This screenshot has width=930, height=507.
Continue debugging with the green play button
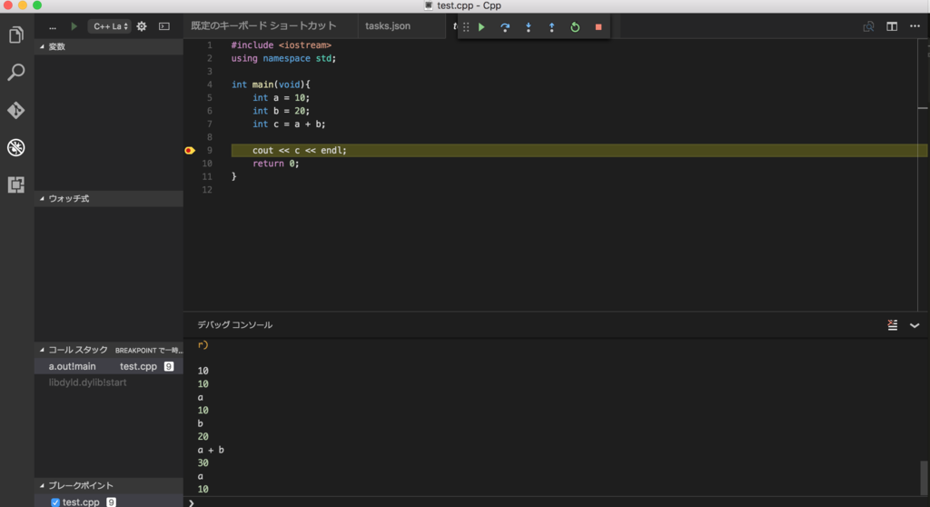pyautogui.click(x=481, y=26)
